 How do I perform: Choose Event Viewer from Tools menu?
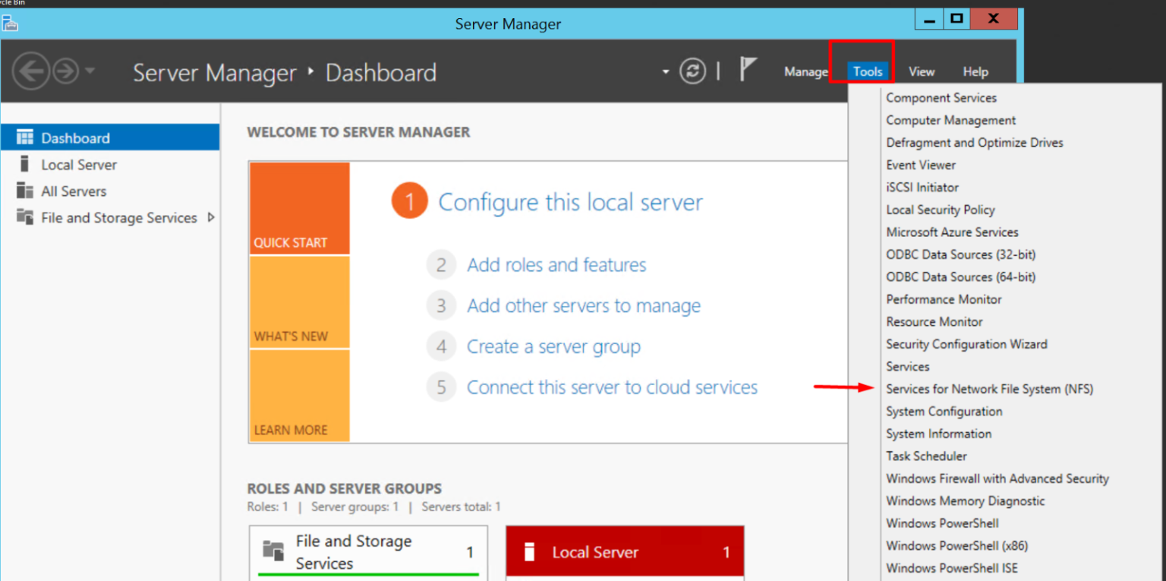coord(921,165)
